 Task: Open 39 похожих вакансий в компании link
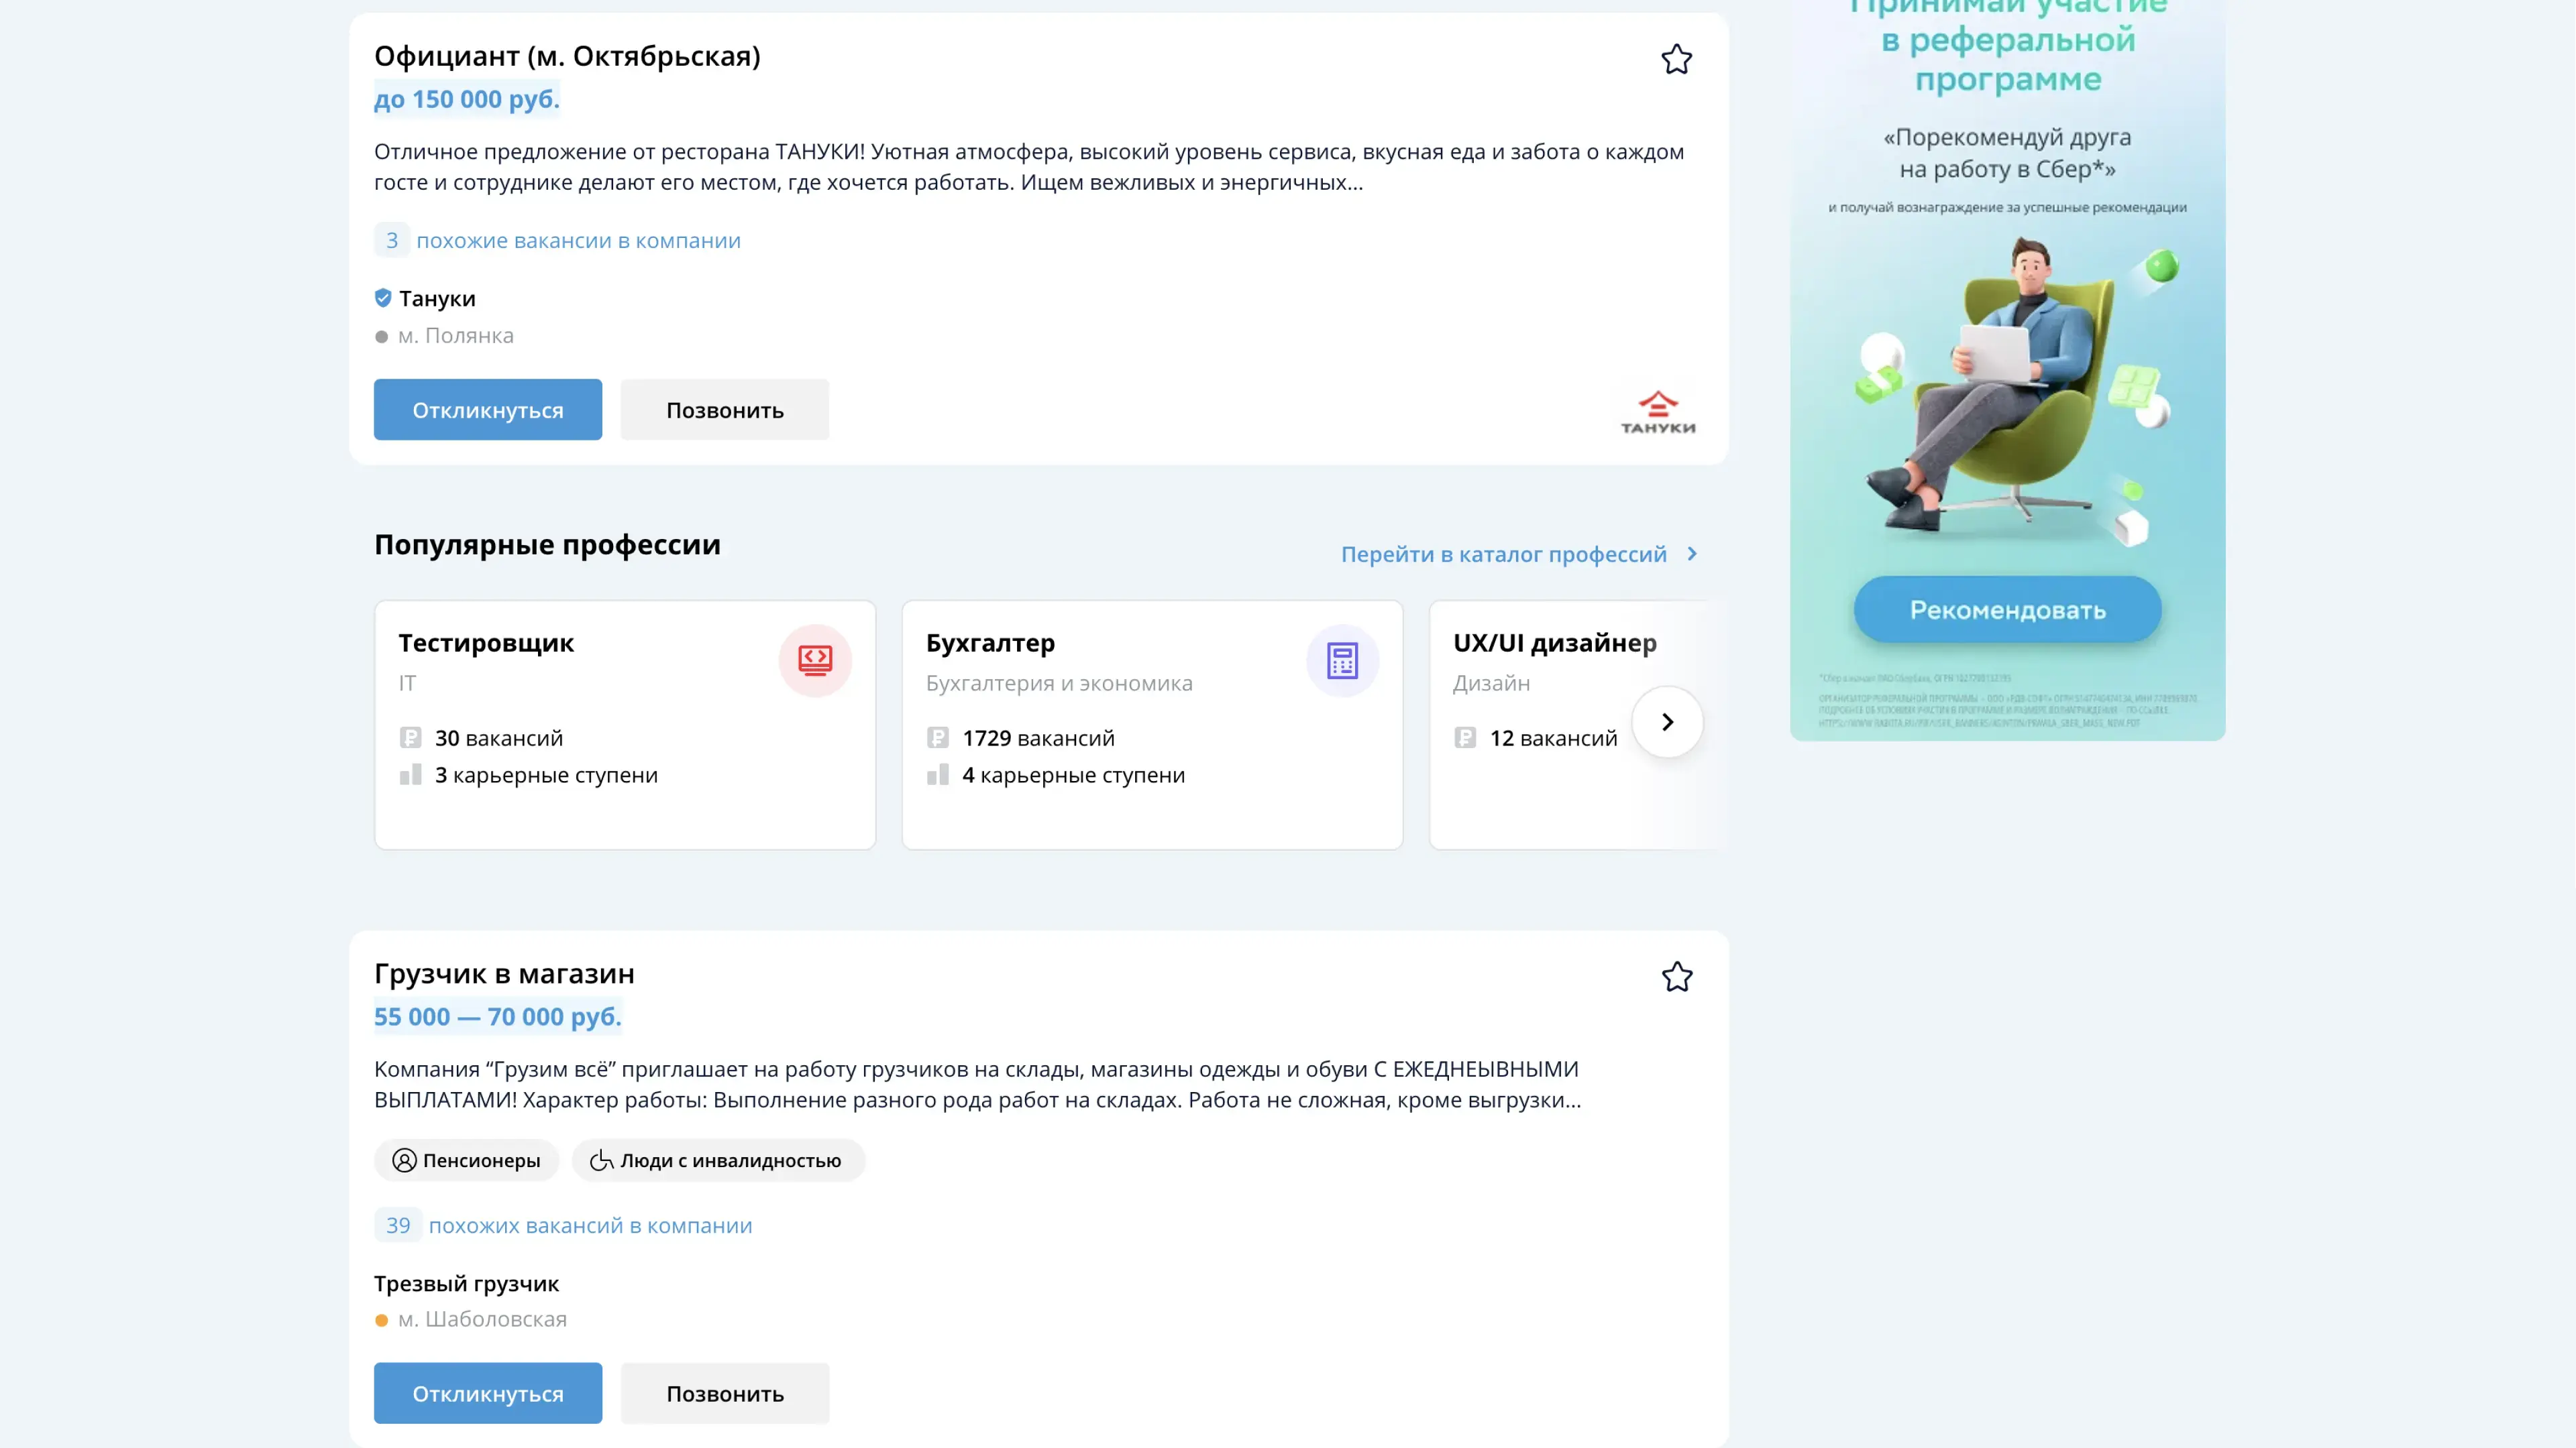590,1225
